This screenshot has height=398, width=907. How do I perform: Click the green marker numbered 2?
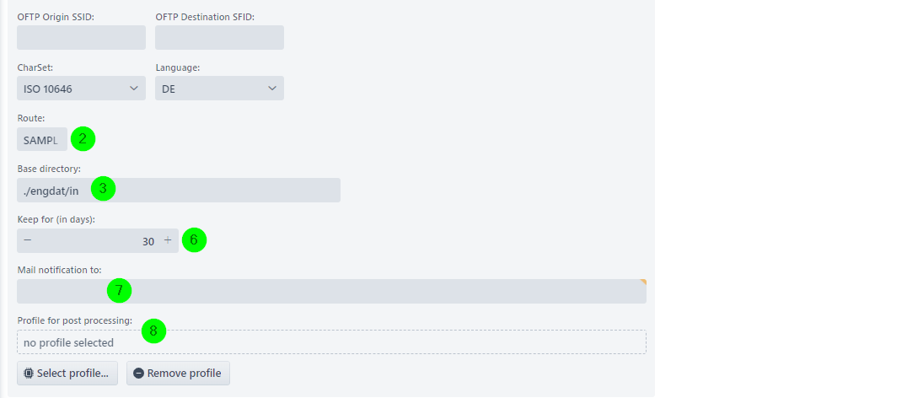(83, 139)
